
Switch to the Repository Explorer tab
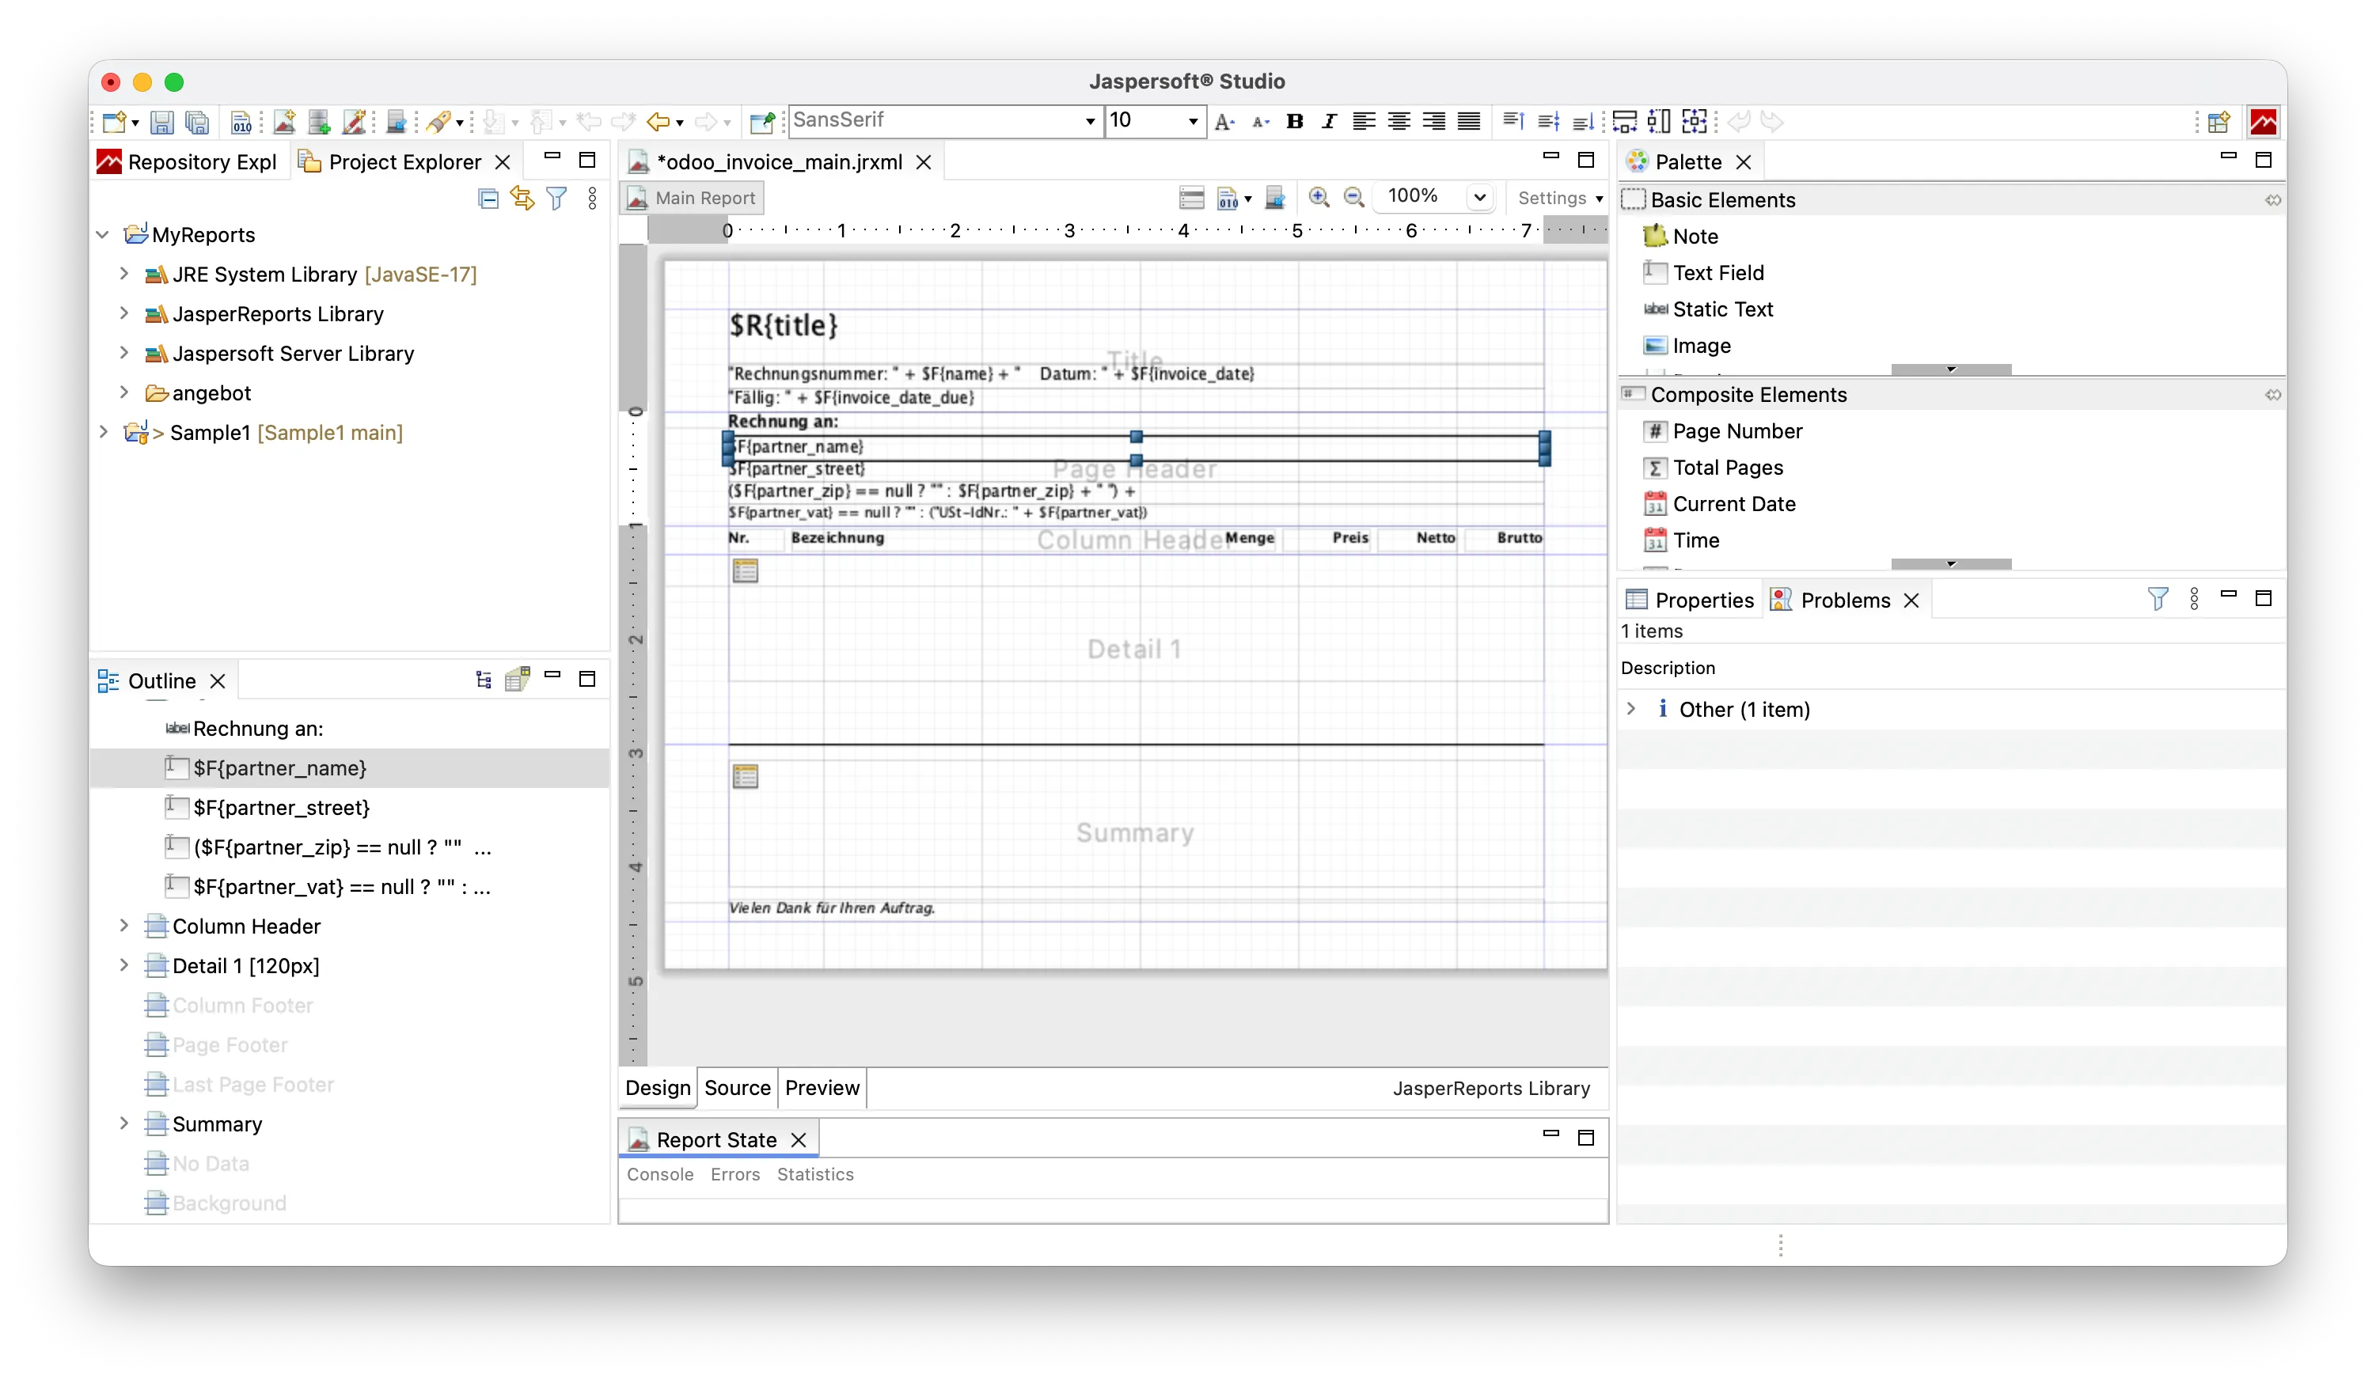coord(188,162)
